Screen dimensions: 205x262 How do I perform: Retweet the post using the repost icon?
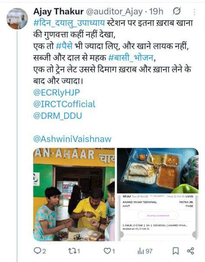coord(72,251)
